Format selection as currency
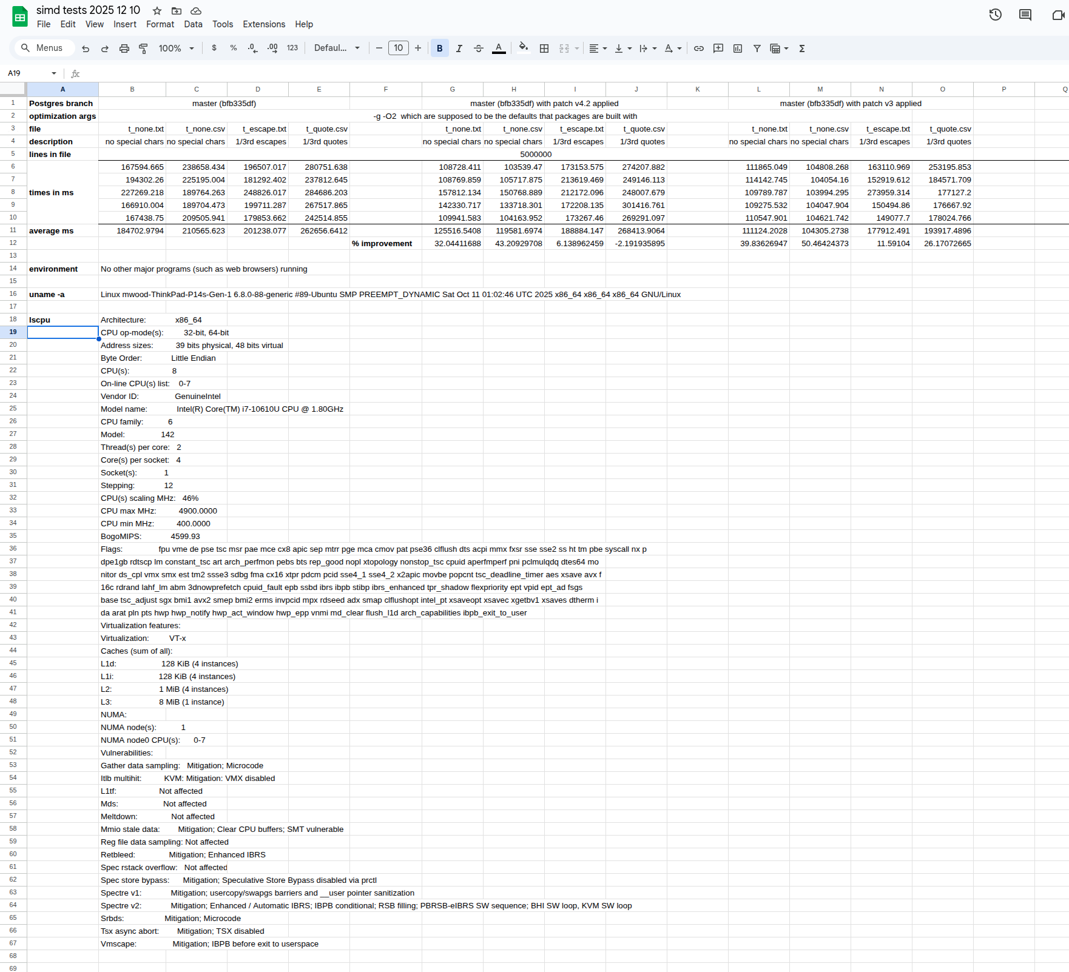 (x=214, y=48)
